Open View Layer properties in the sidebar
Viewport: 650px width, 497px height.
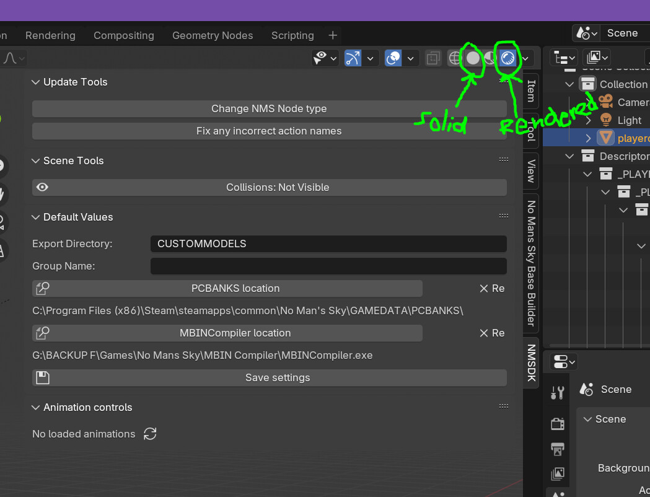tap(557, 473)
